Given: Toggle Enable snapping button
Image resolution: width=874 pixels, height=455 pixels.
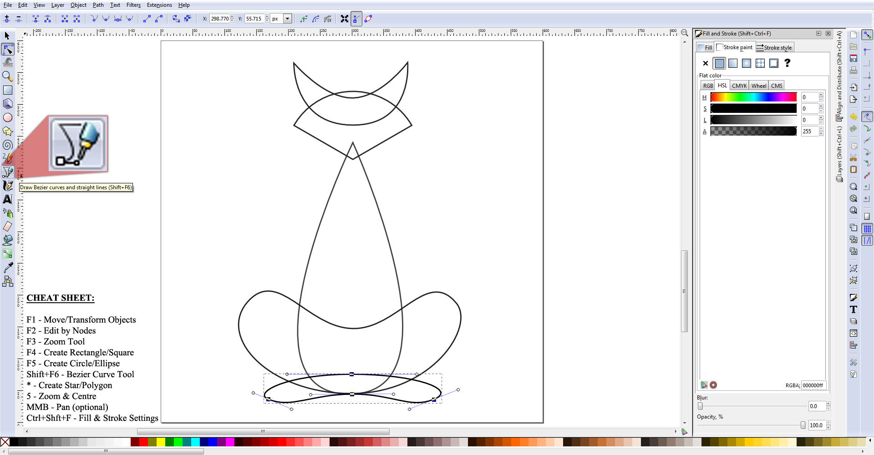Looking at the screenshot, I should coord(867,35).
